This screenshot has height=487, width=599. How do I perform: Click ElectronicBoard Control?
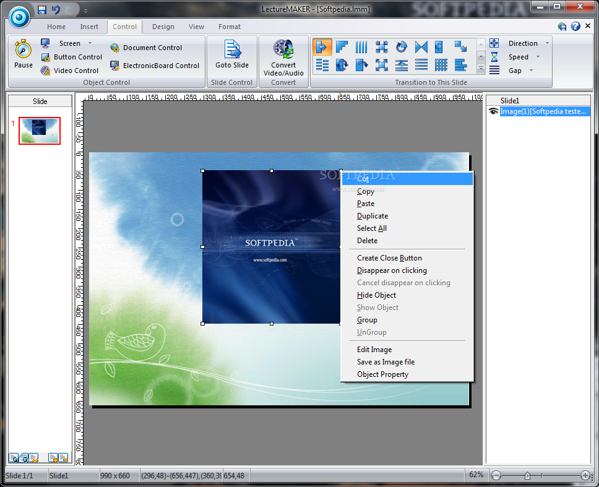pyautogui.click(x=155, y=66)
